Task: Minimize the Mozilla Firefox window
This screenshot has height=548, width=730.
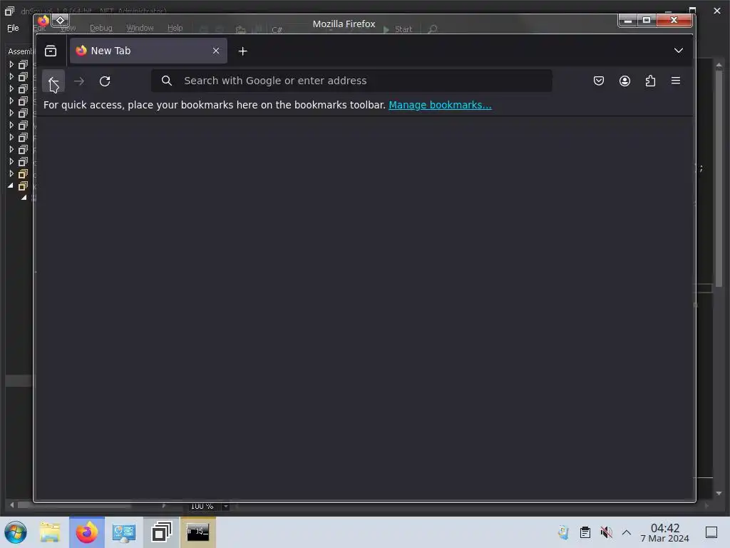Action: [x=627, y=21]
